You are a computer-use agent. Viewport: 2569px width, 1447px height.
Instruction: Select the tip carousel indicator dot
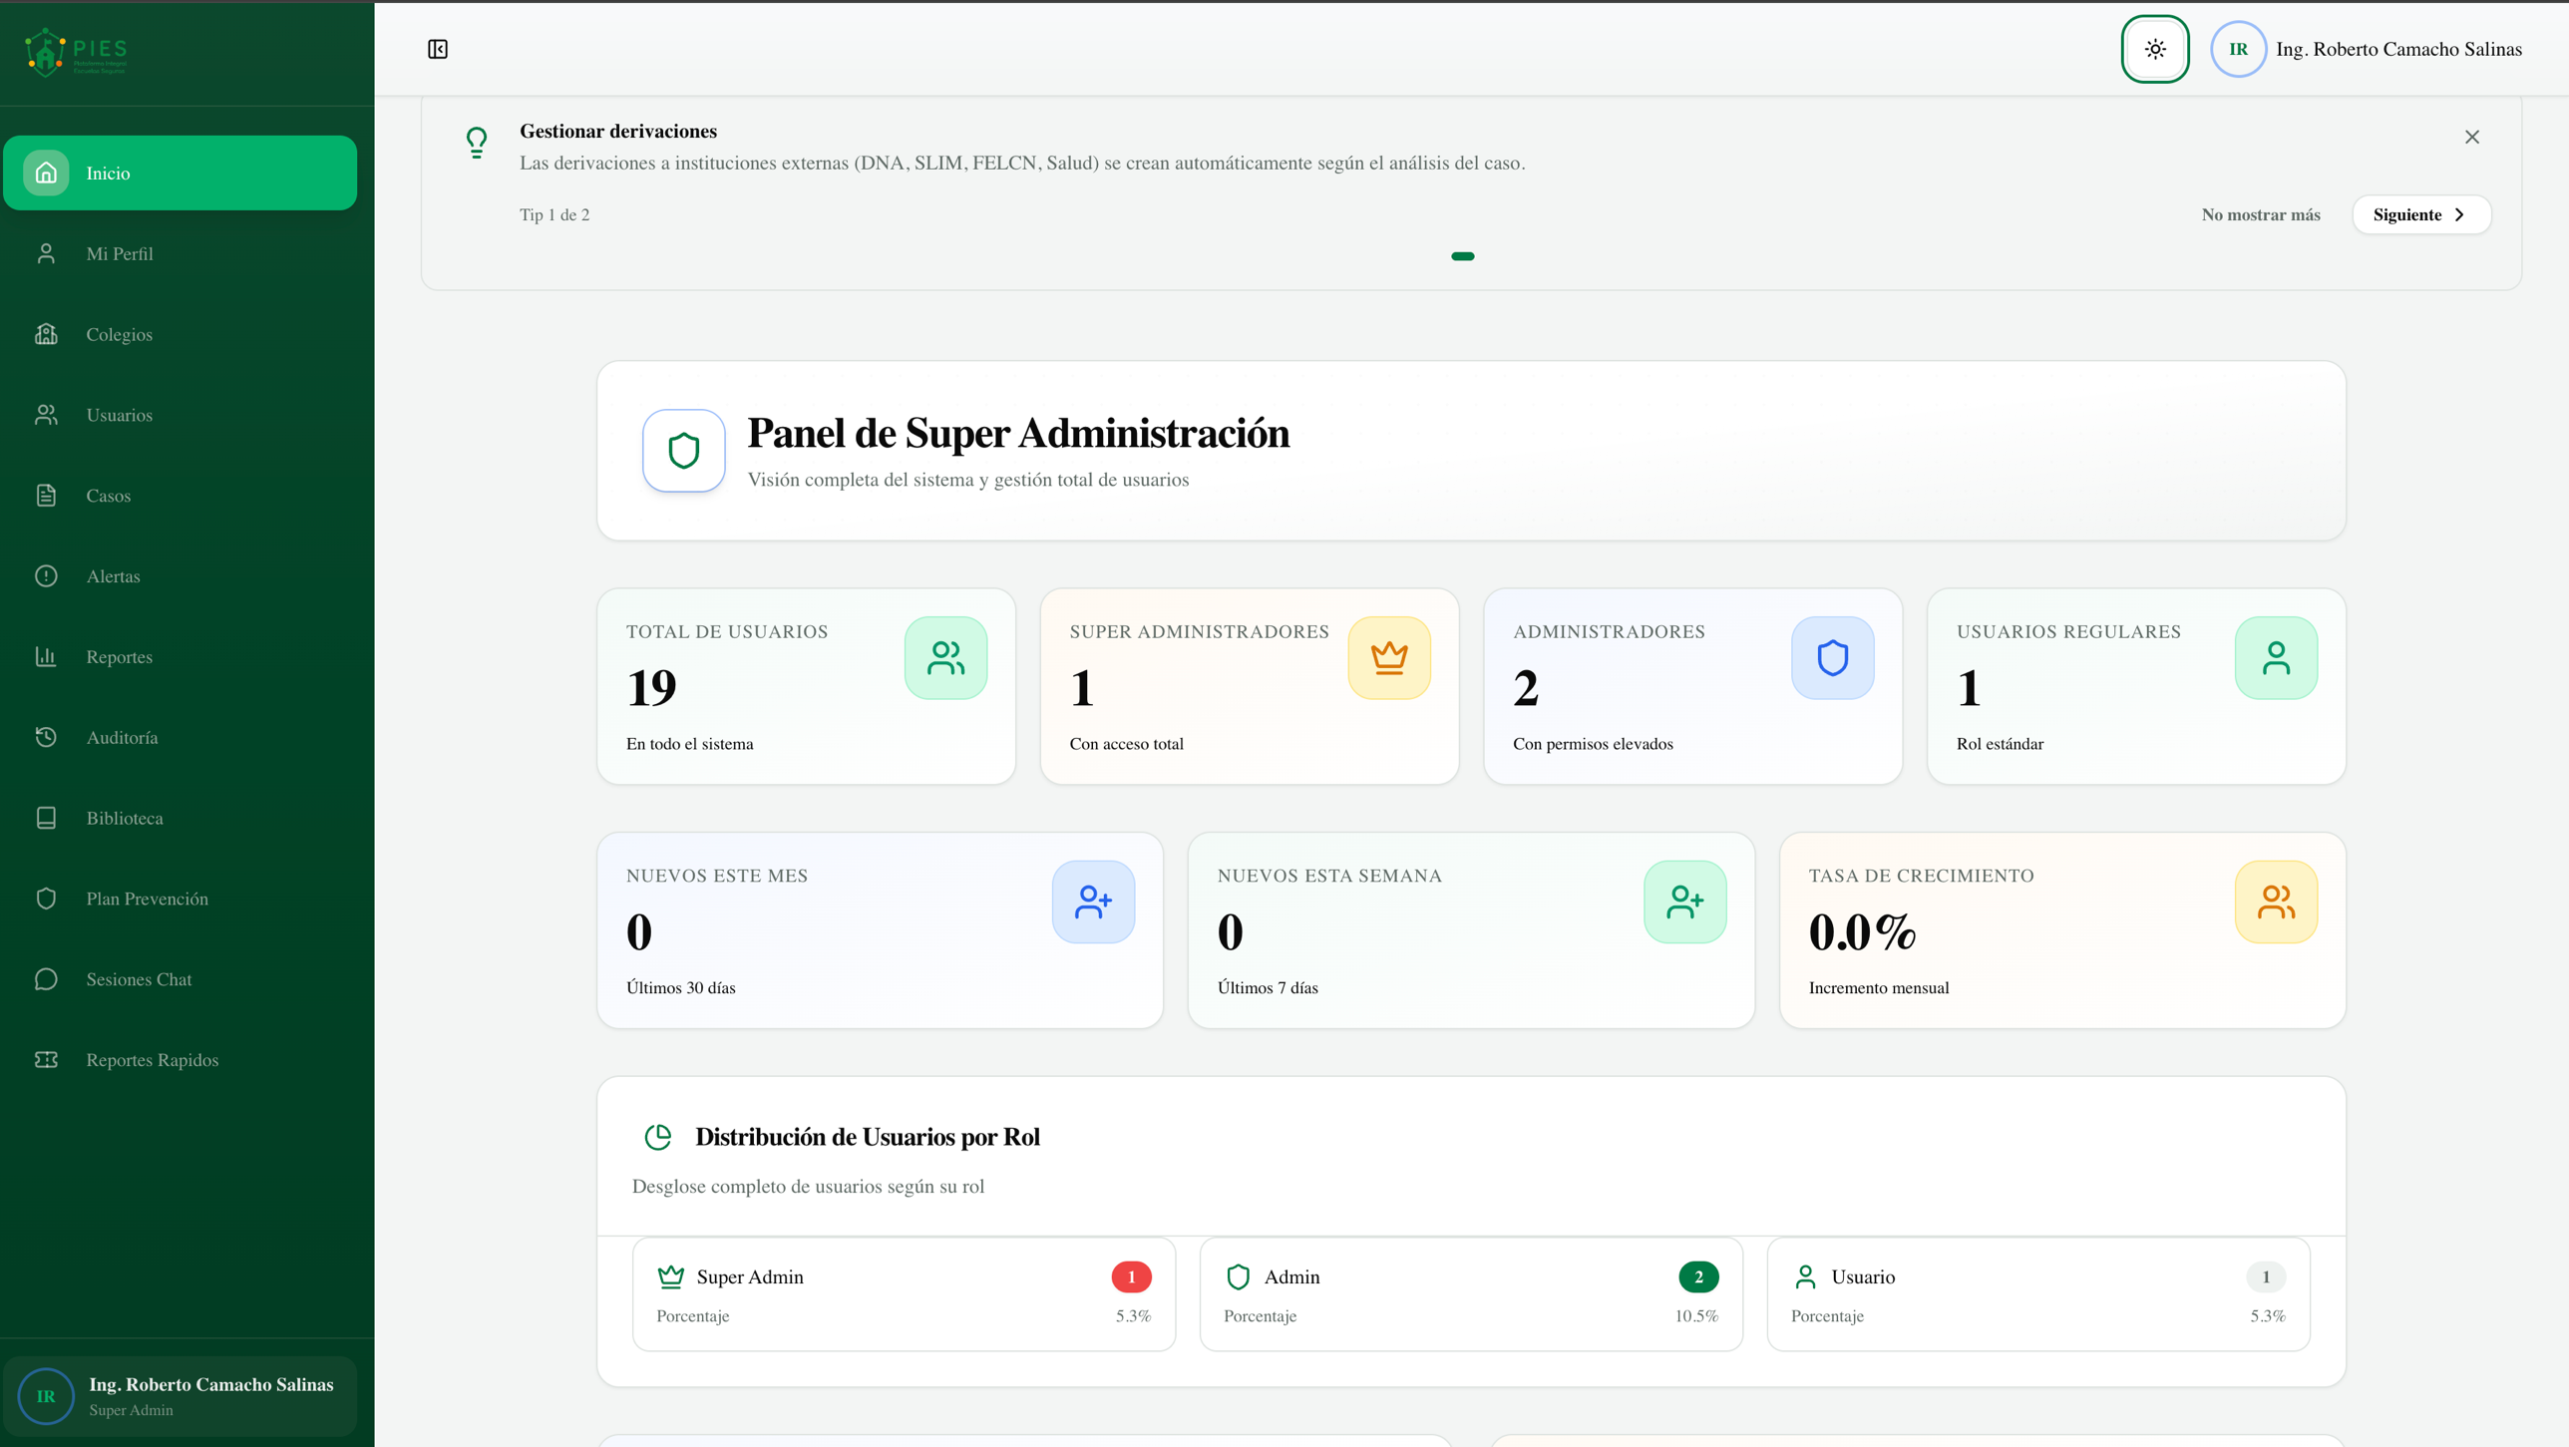point(1462,256)
